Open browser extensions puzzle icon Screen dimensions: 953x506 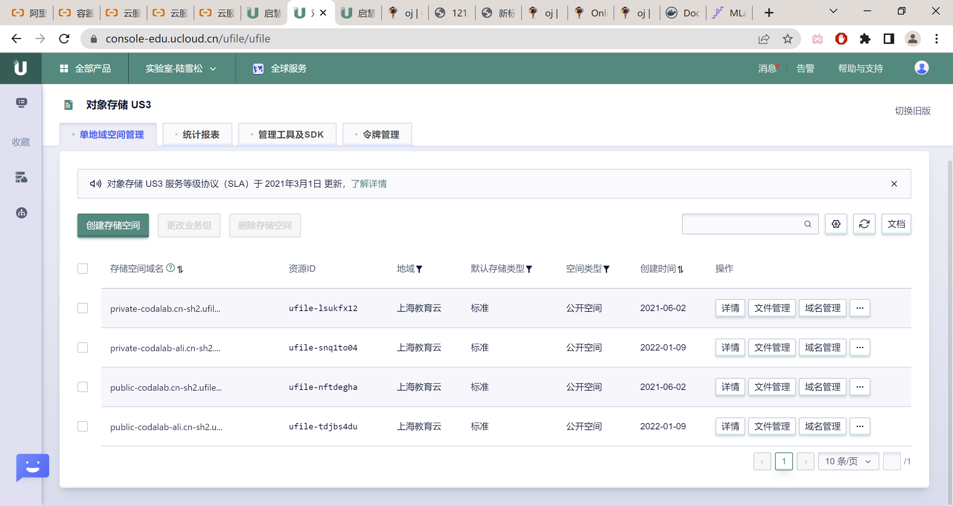[865, 39]
